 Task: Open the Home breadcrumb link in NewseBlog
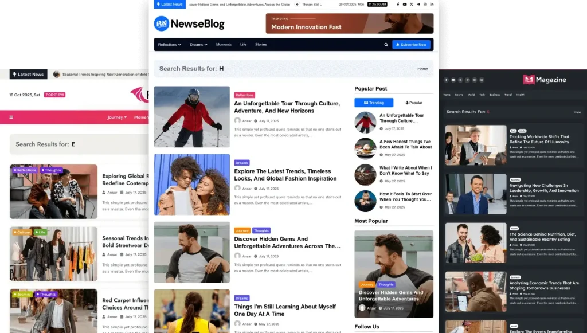(x=422, y=69)
